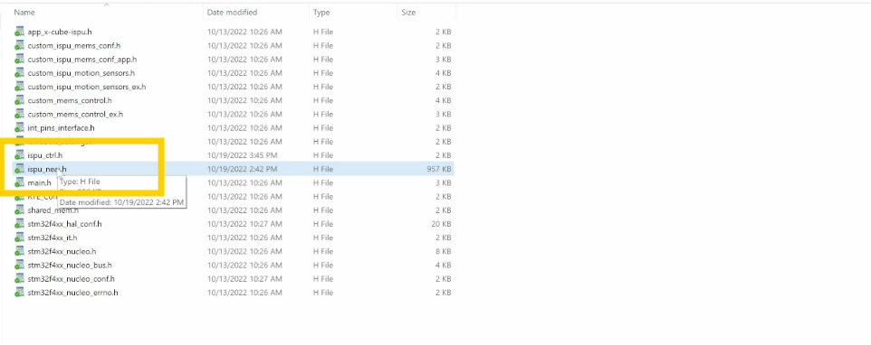Select the stm32f4xx_nucleo_conf.h file icon
The image size is (871, 345).
[19, 278]
